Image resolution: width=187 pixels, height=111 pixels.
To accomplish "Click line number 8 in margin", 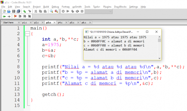I will [18, 67].
